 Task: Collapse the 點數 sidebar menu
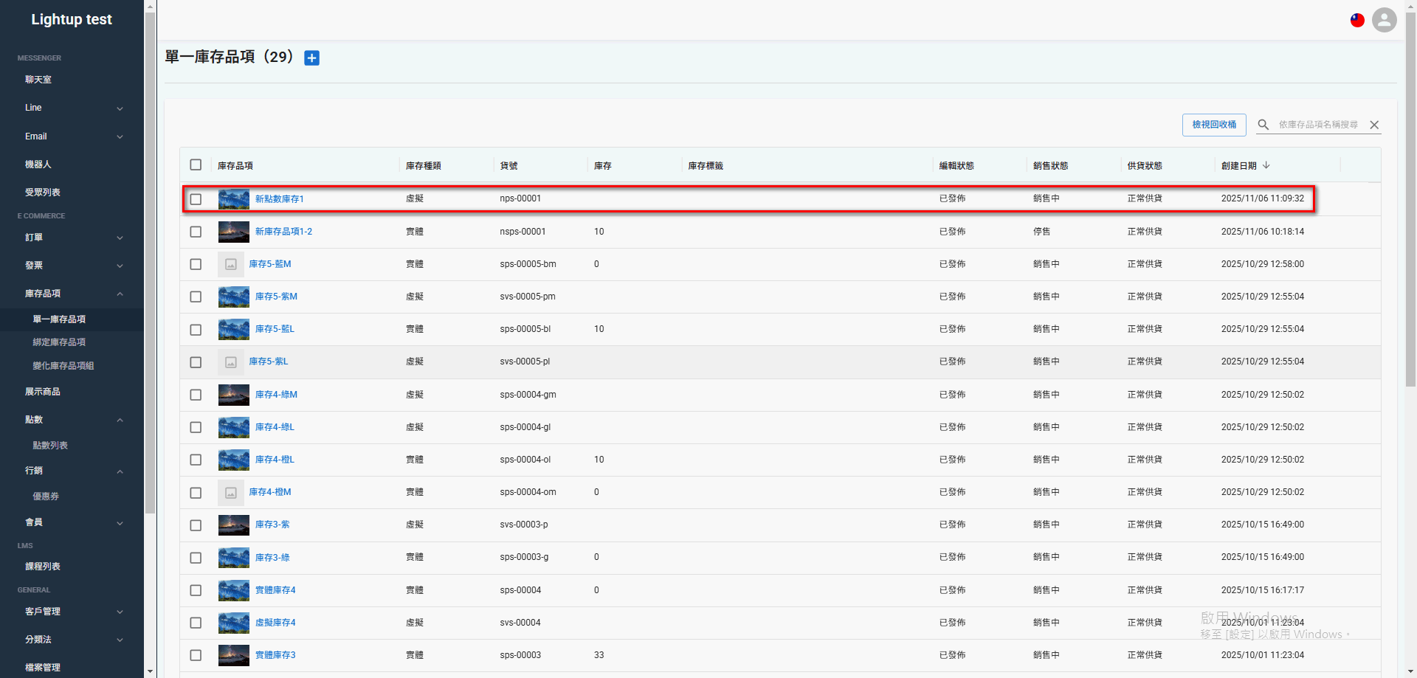[72, 420]
